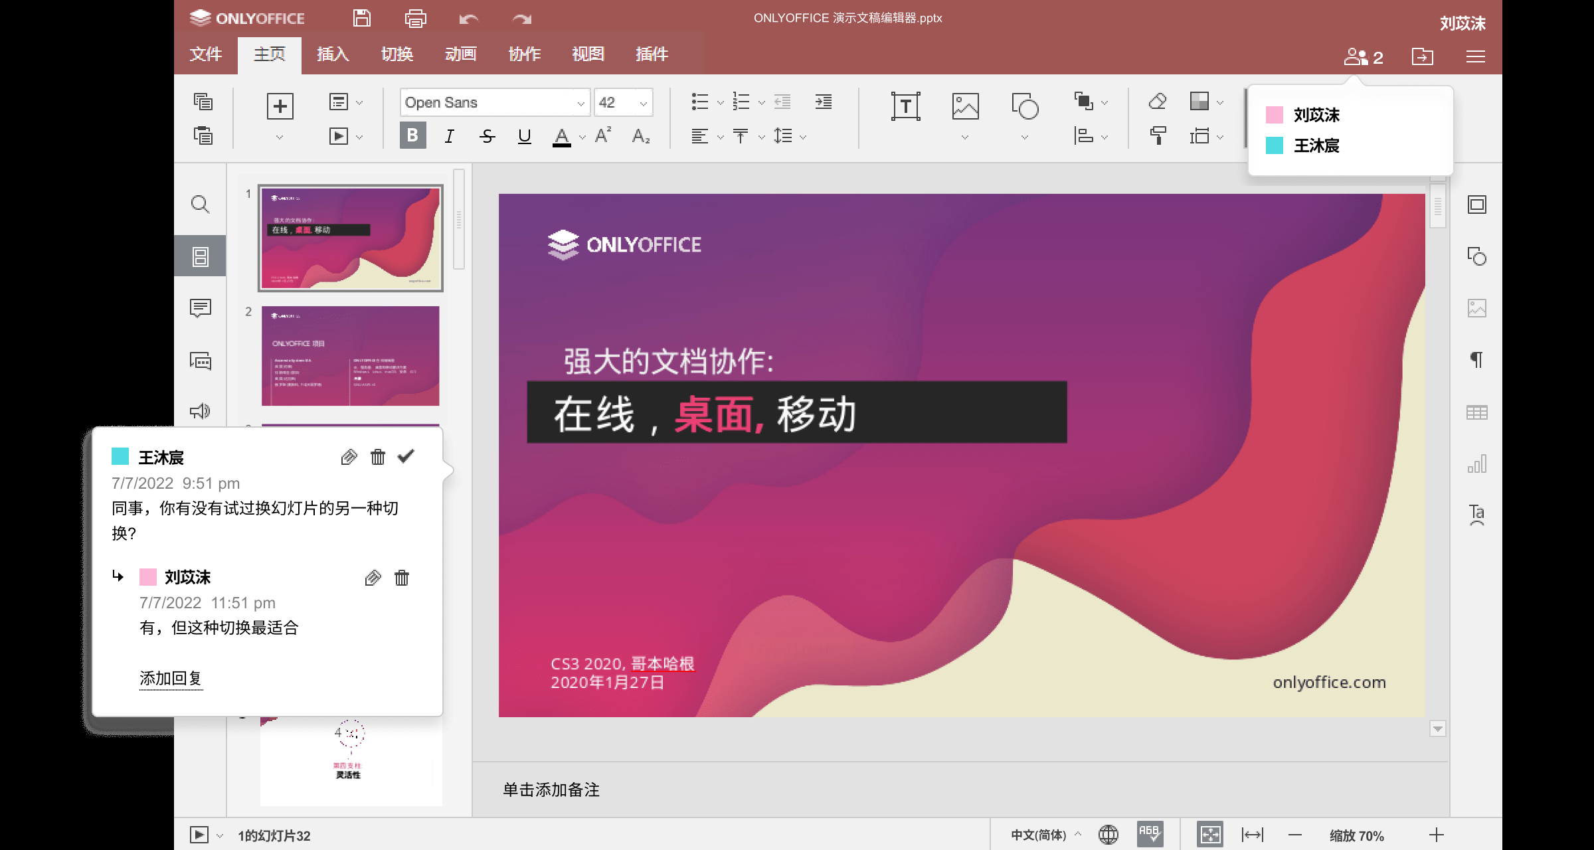
Task: Toggle Bold formatting
Action: click(412, 136)
